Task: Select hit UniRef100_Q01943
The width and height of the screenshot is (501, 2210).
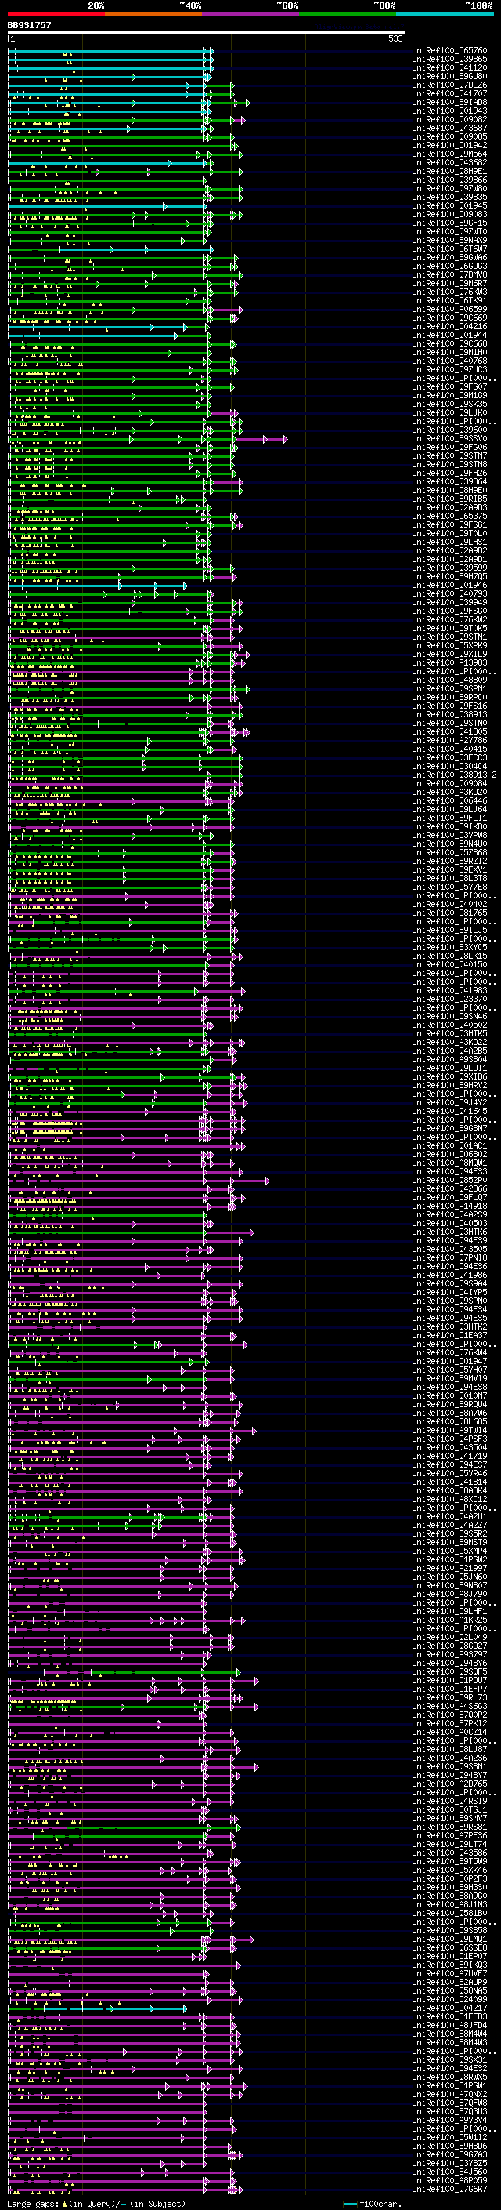Action: click(449, 111)
